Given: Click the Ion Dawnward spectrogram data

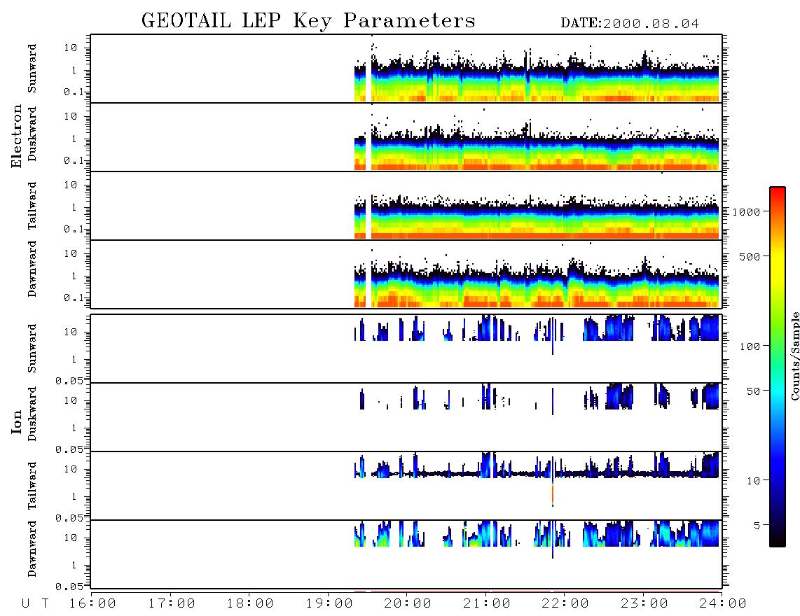Looking at the screenshot, I should coord(537,533).
